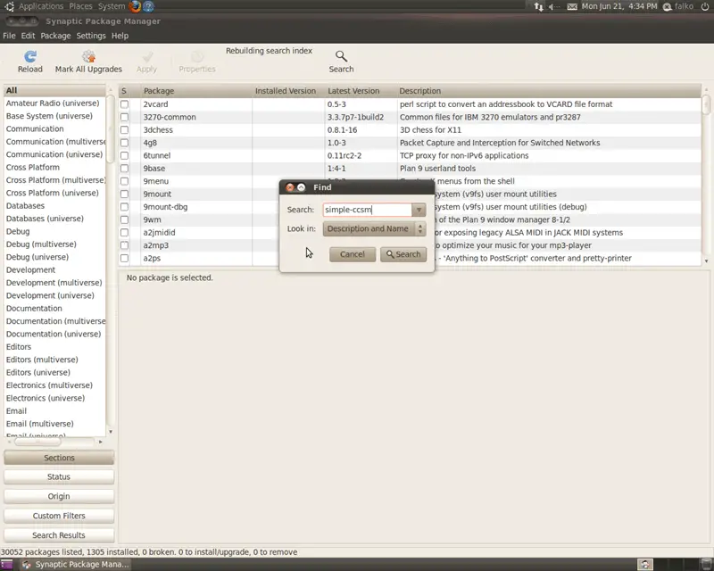Sort by the Installed Version column header

coord(287,91)
